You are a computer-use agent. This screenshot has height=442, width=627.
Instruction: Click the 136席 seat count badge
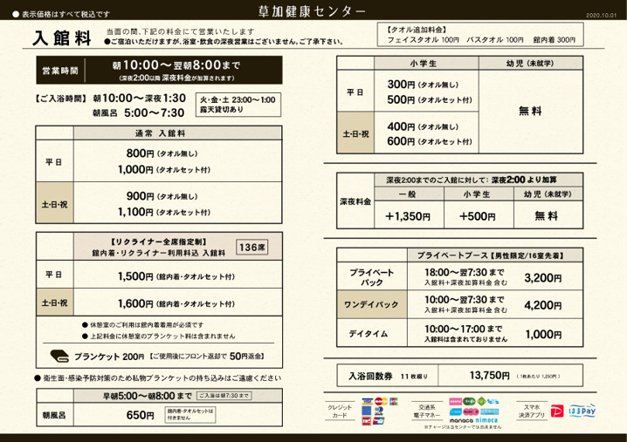pyautogui.click(x=251, y=247)
